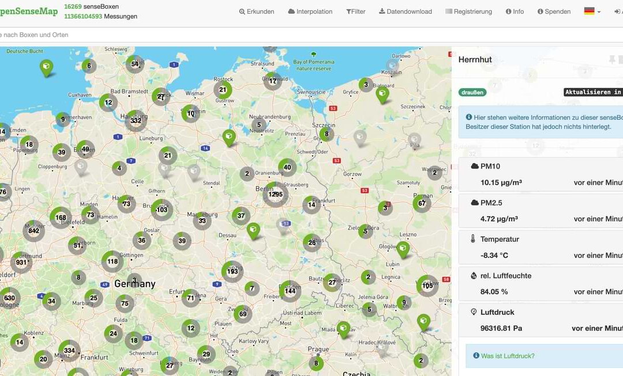Open the Spenden donation link
This screenshot has width=623, height=376.
554,12
